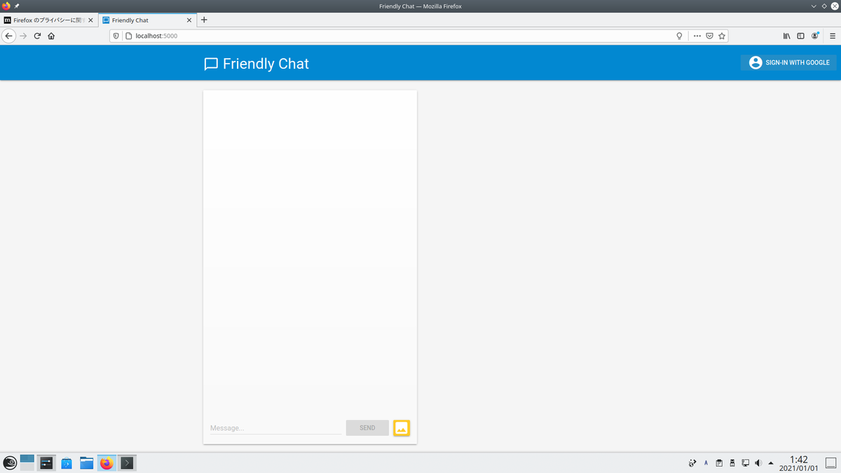
Task: Open the Firefox Library
Action: (787, 36)
